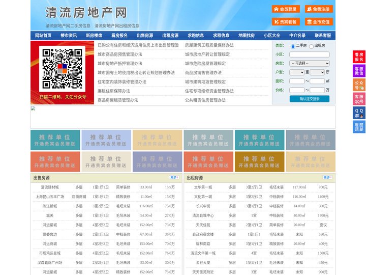
Task: Click 更多 beside 出售房源 heading
Action: tap(174, 178)
